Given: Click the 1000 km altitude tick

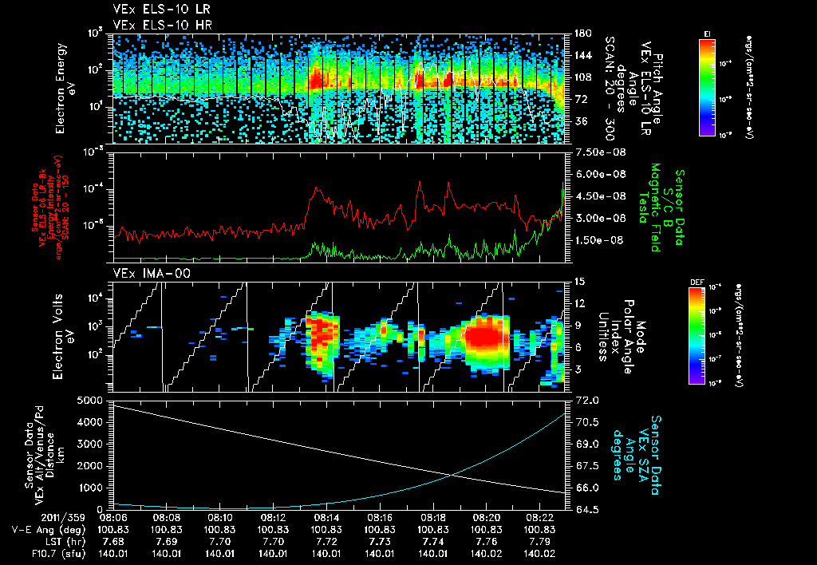Looking at the screenshot, I should [x=89, y=488].
